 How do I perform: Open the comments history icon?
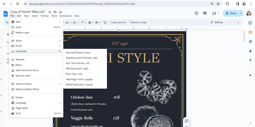click(x=205, y=13)
